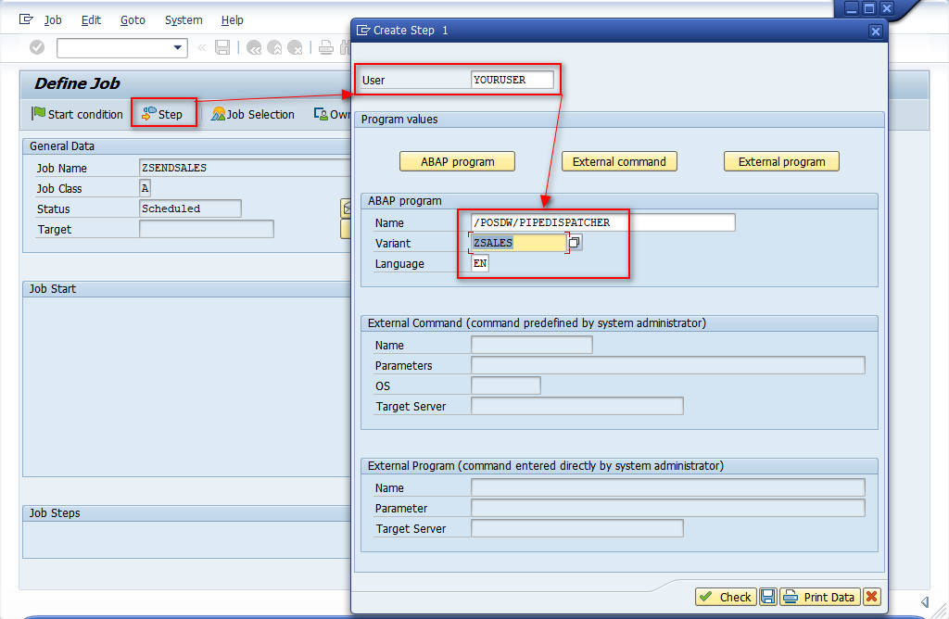The height and width of the screenshot is (619, 949).
Task: Click the Save icon in the standard toolbar
Action: [x=222, y=47]
